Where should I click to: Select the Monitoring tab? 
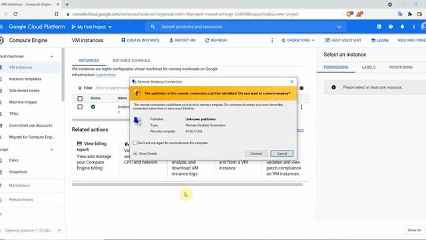point(401,67)
